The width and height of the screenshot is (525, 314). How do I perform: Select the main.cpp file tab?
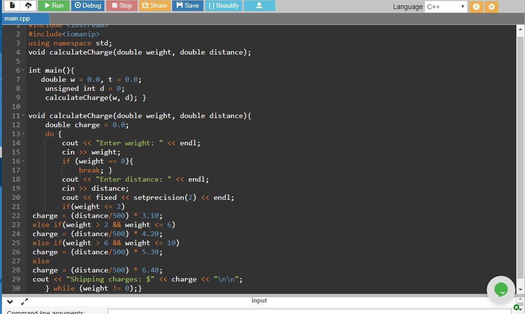[17, 19]
